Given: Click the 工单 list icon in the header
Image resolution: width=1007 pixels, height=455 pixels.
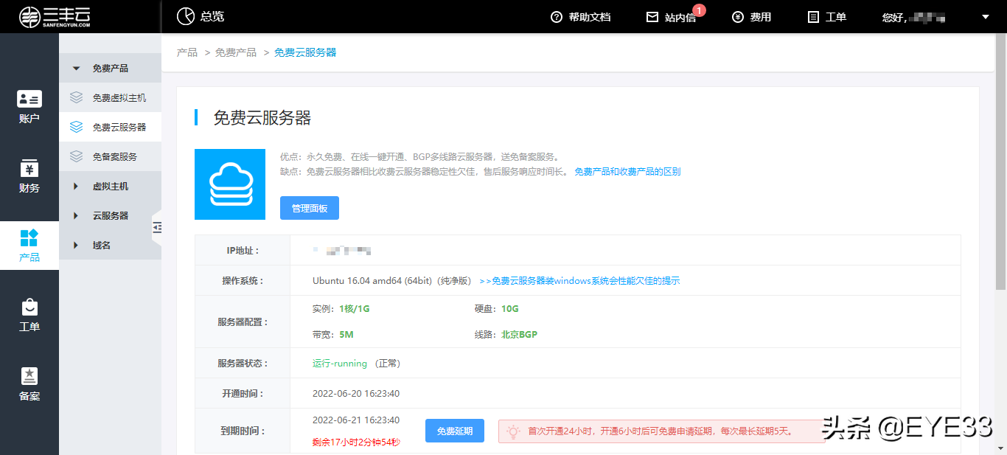Looking at the screenshot, I should pyautogui.click(x=814, y=17).
